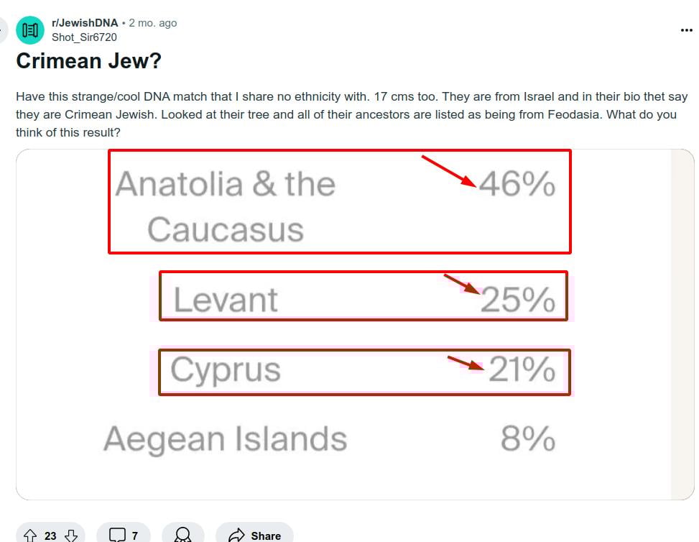
Task: Click the Cyprus 21% row in the image
Action: [364, 372]
